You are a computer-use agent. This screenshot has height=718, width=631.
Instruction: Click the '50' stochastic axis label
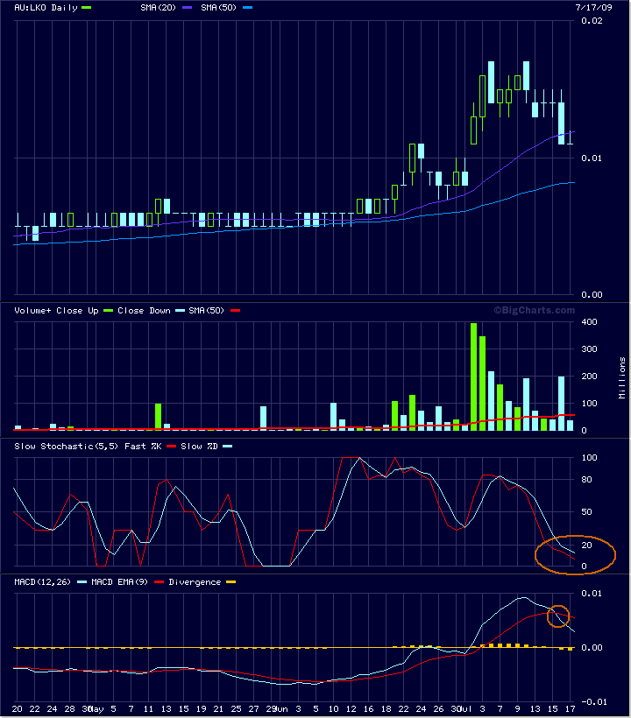click(x=586, y=512)
